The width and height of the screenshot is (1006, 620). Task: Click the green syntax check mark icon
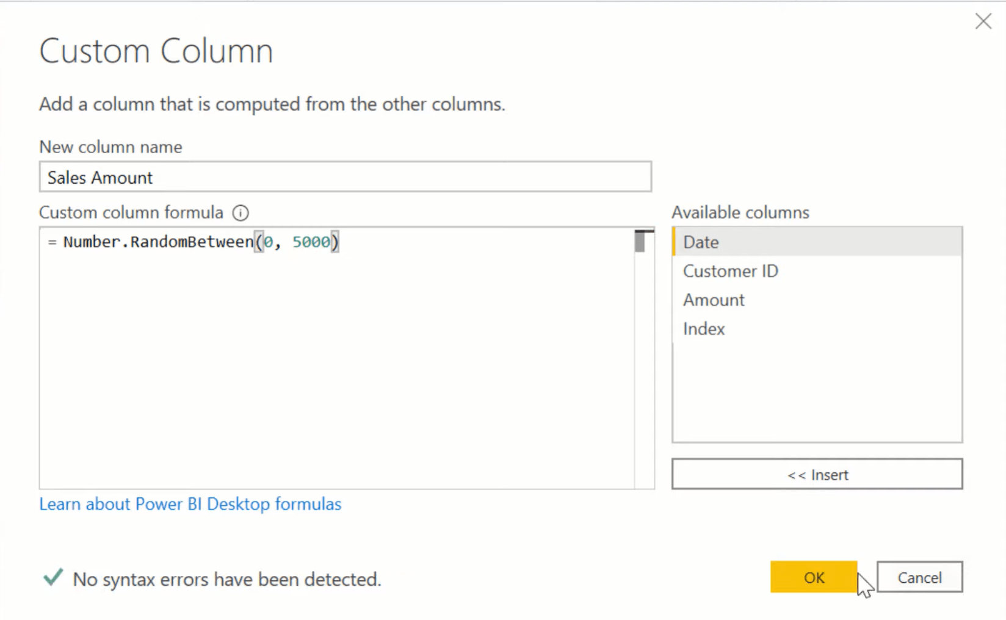pyautogui.click(x=53, y=577)
